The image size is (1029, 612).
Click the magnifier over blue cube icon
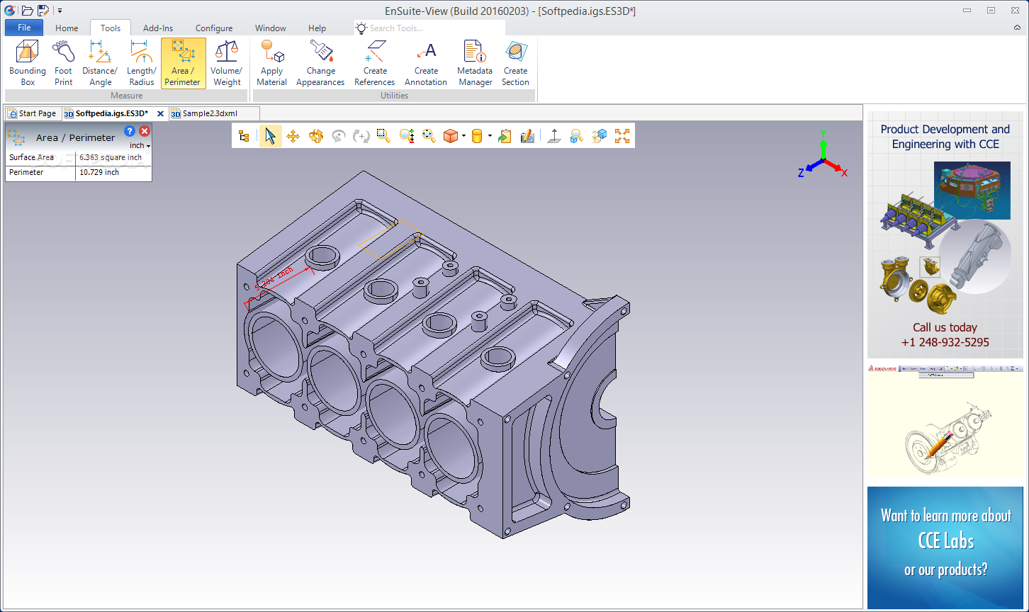[x=577, y=136]
